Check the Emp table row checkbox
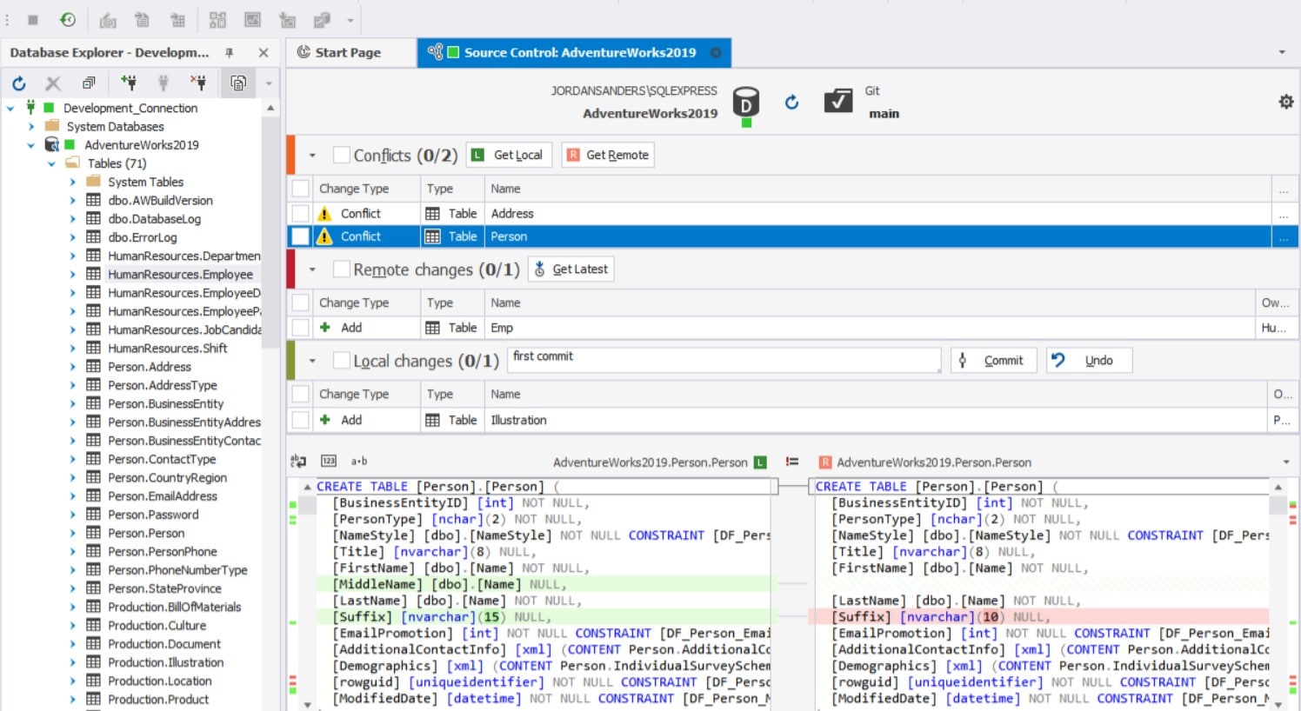1301x711 pixels. (300, 328)
